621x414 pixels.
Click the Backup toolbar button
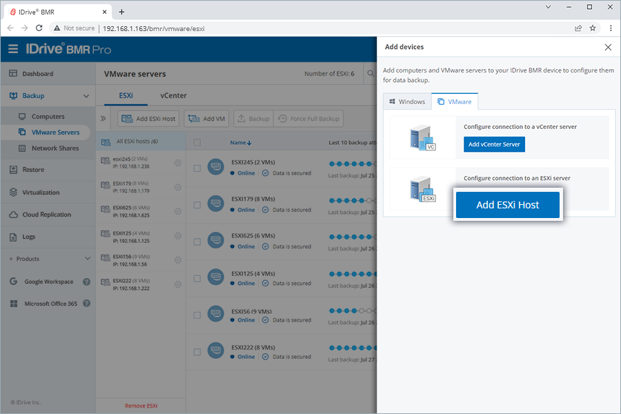tap(253, 119)
